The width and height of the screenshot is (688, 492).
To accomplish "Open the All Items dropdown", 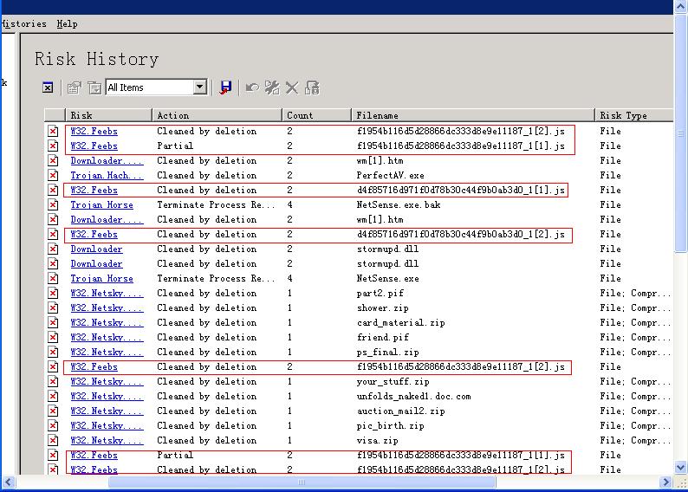I will pos(200,87).
